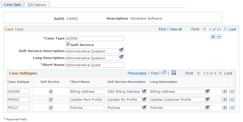Image resolution: width=243 pixels, height=122 pixels.
Task: Open Personalize link for Case Subtypes
Action: 137,73
